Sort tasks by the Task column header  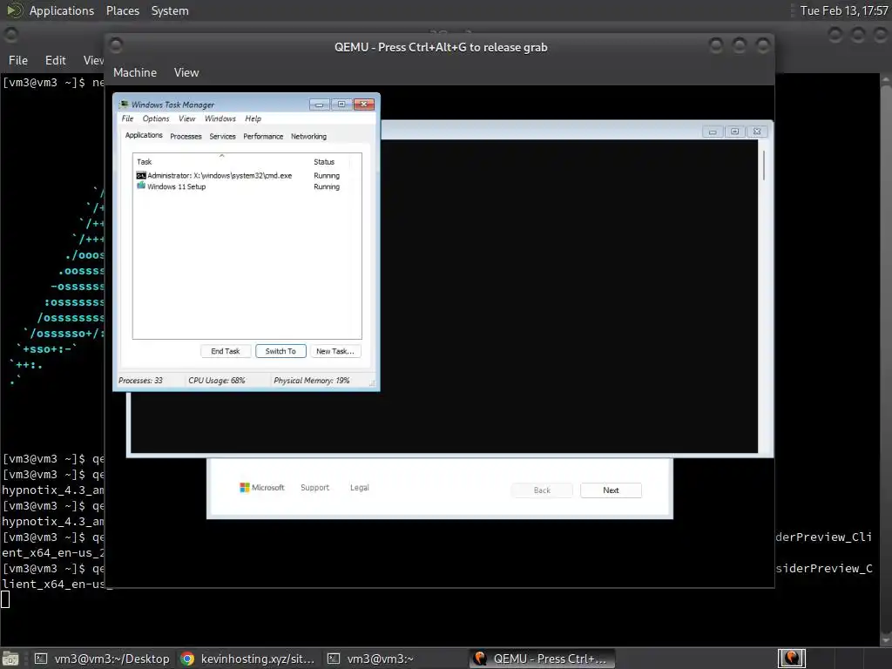[x=222, y=161]
